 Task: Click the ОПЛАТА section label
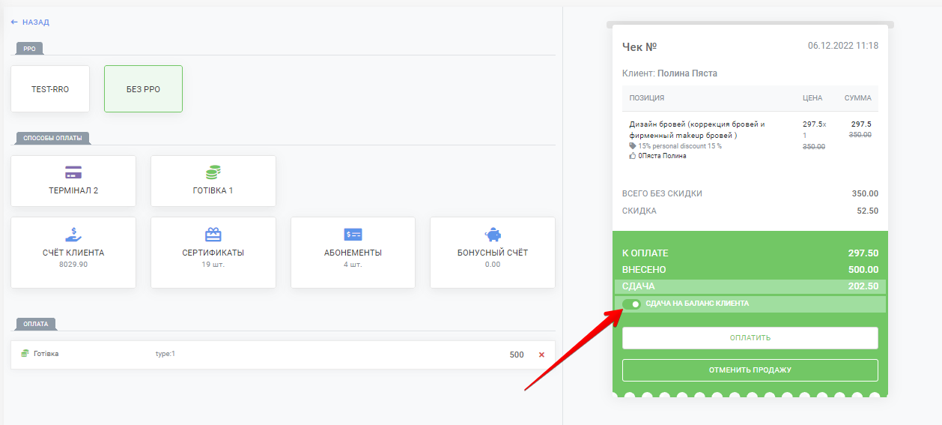(36, 325)
